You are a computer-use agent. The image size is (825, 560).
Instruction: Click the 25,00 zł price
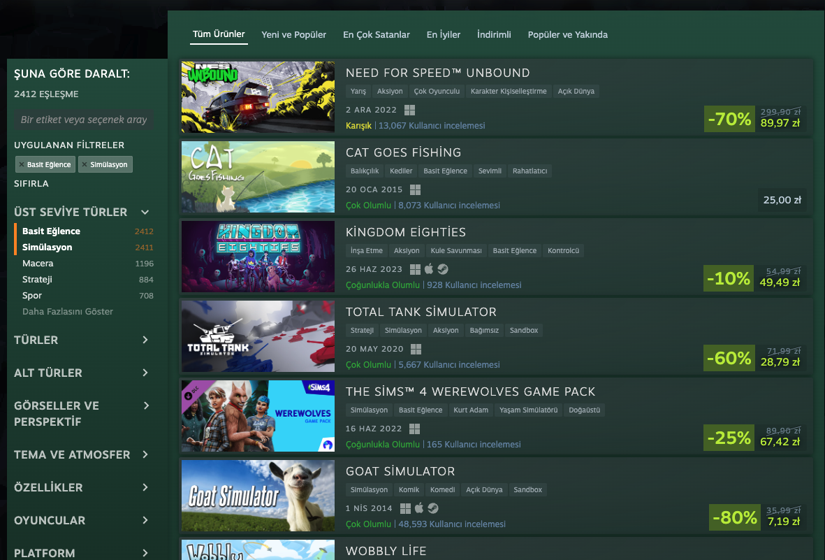pos(782,200)
